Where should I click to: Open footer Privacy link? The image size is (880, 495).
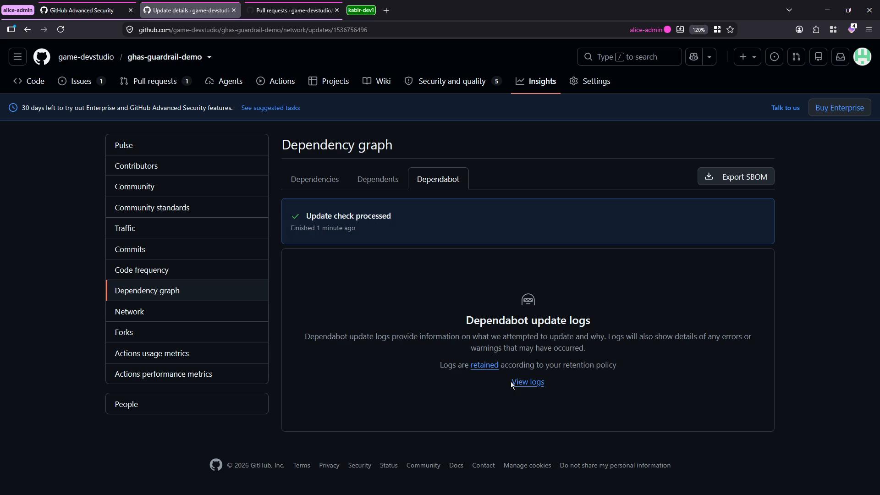tap(329, 465)
